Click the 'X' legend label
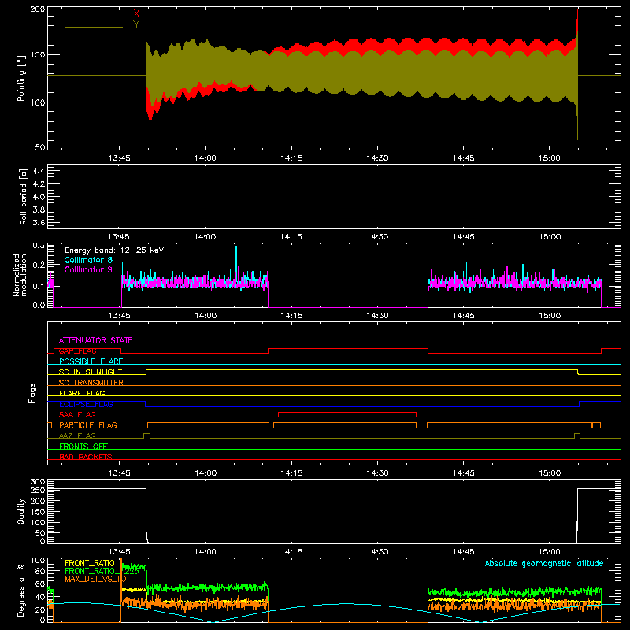This screenshot has width=630, height=630. [136, 14]
